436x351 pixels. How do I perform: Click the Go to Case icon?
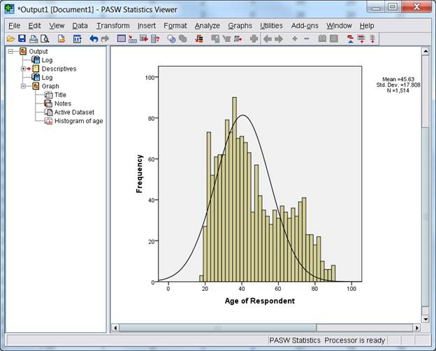(x=133, y=38)
